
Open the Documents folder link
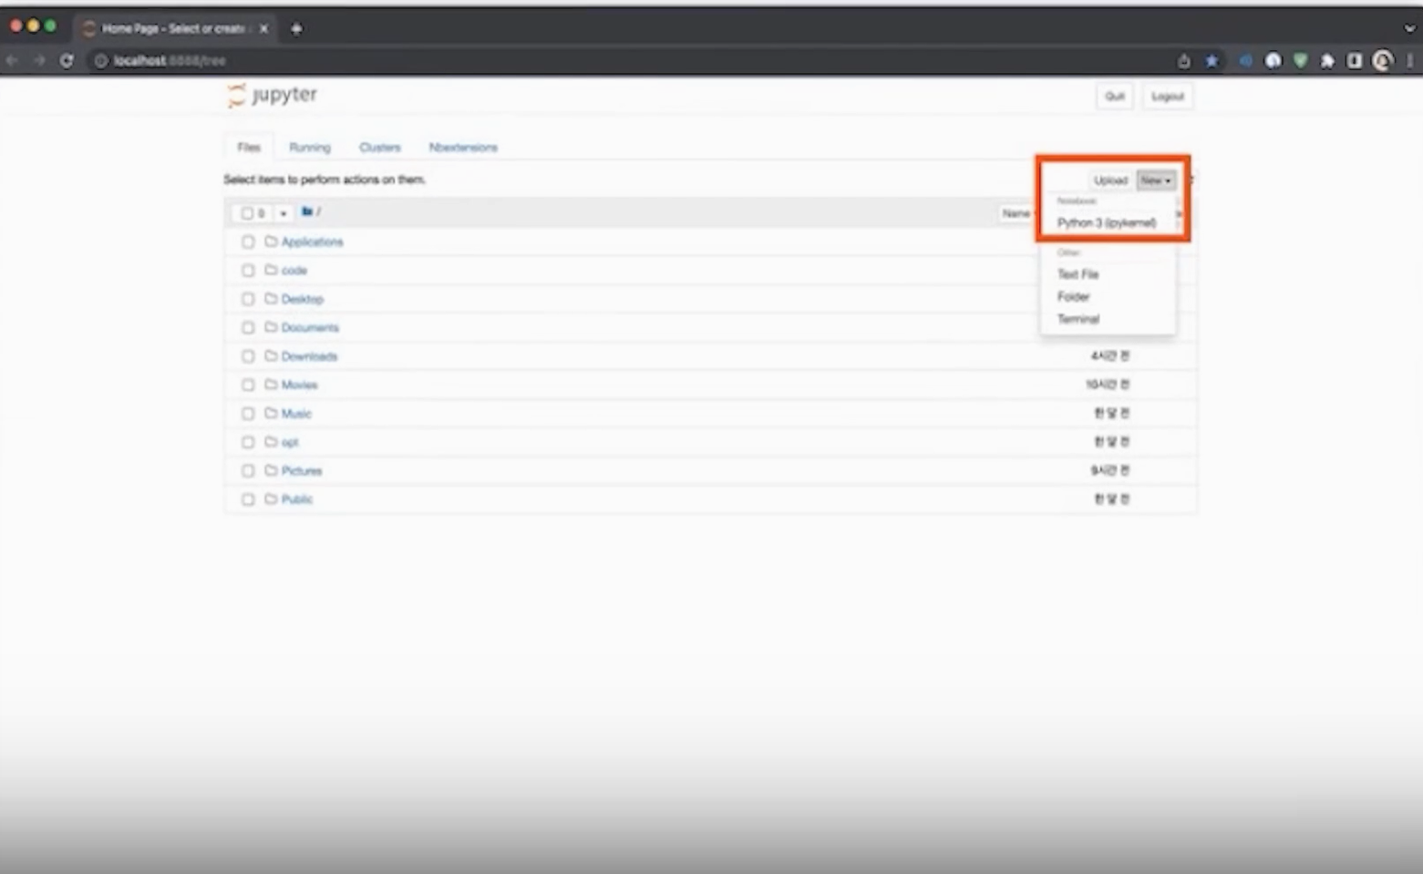pos(310,327)
